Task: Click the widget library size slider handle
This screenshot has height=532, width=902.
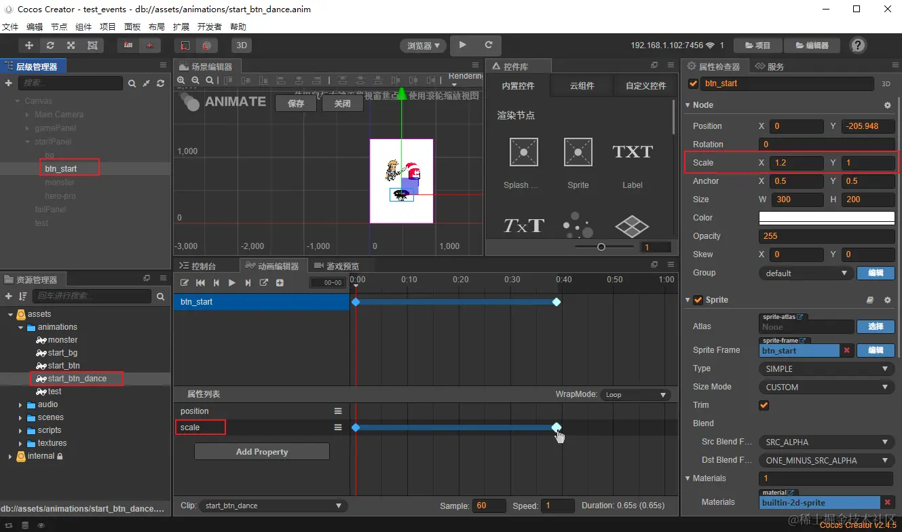Action: tap(601, 247)
